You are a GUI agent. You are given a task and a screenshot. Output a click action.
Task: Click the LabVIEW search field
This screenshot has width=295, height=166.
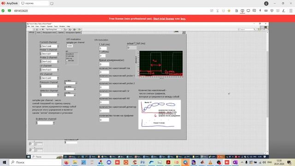pyautogui.click(x=247, y=30)
